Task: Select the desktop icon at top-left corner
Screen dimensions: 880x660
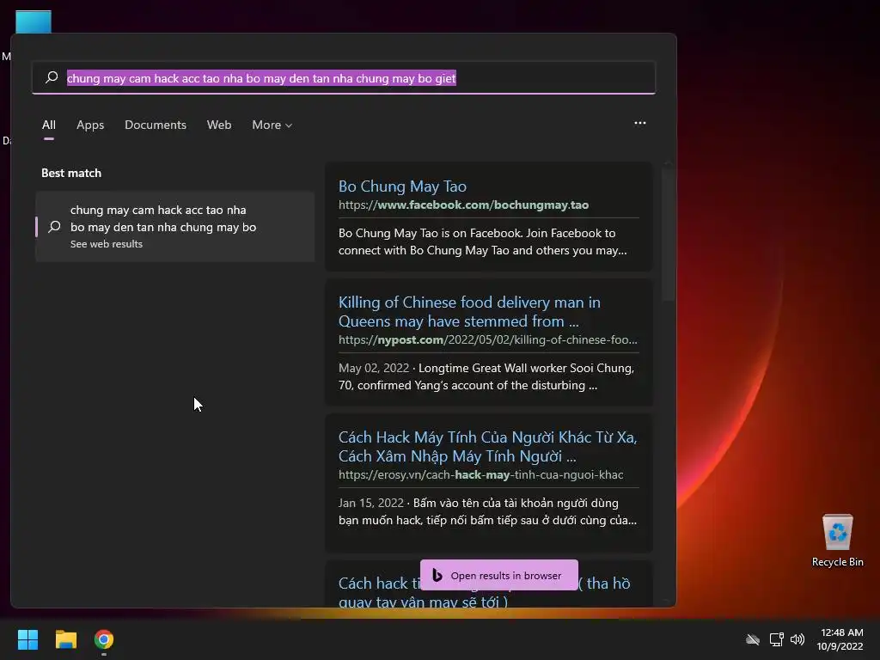Action: (34, 22)
